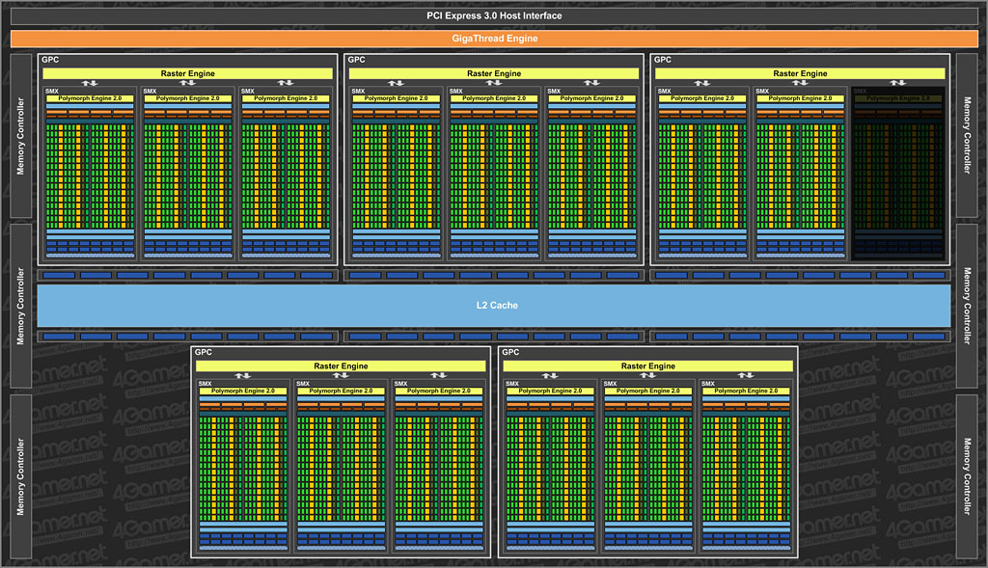
Task: Click Raster Engine in the bottom-right GPC
Action: coord(647,366)
